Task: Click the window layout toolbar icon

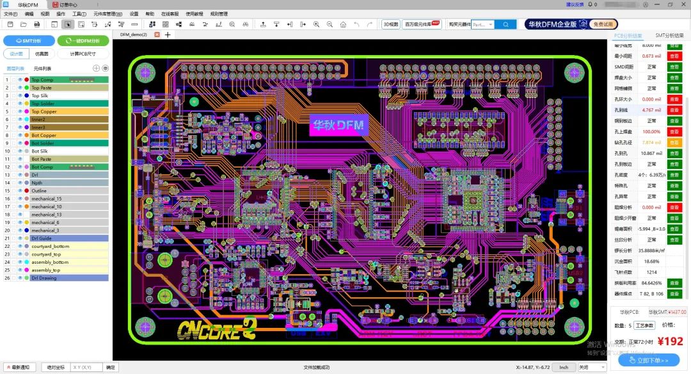Action: [x=54, y=24]
